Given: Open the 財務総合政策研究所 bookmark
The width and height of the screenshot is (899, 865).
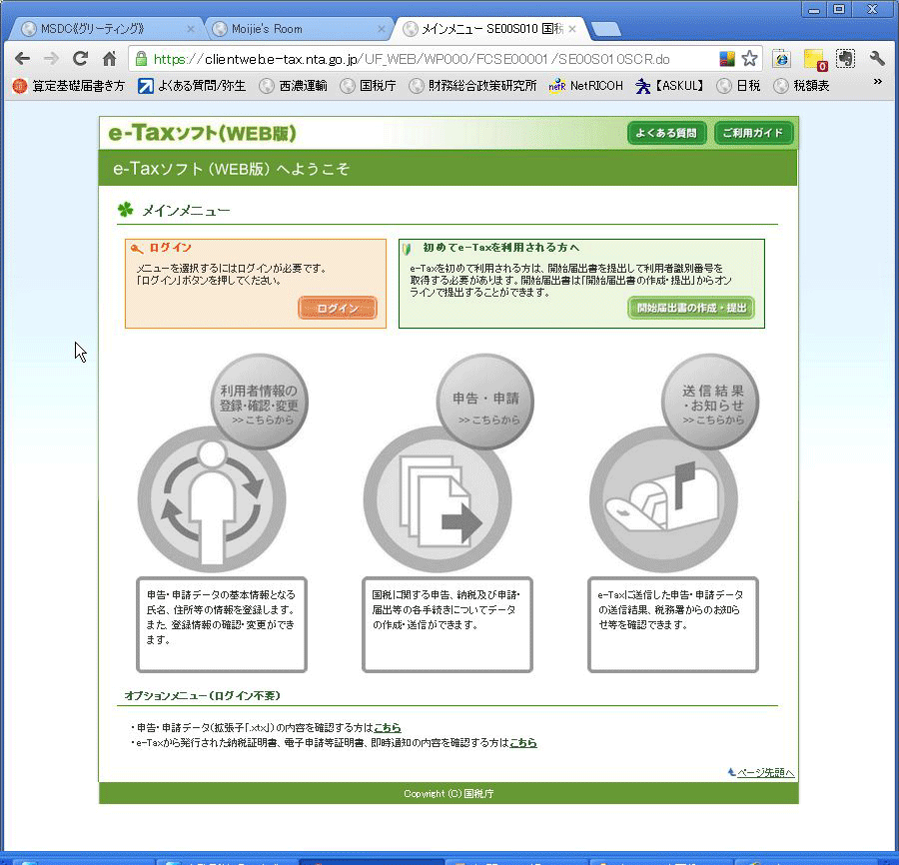Looking at the screenshot, I should [x=472, y=86].
